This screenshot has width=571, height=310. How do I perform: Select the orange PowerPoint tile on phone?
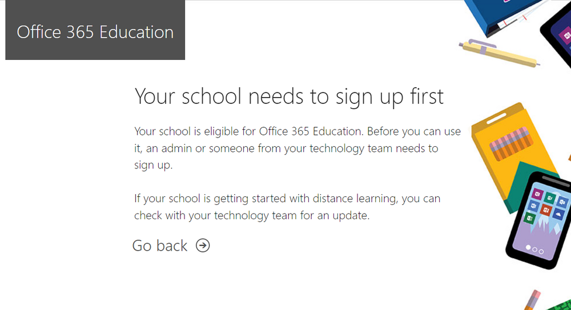[546, 210]
